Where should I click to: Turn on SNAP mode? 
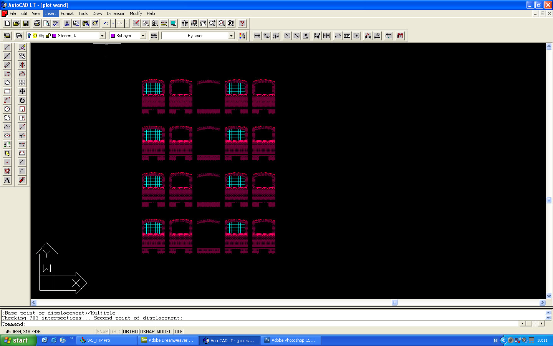tap(102, 331)
